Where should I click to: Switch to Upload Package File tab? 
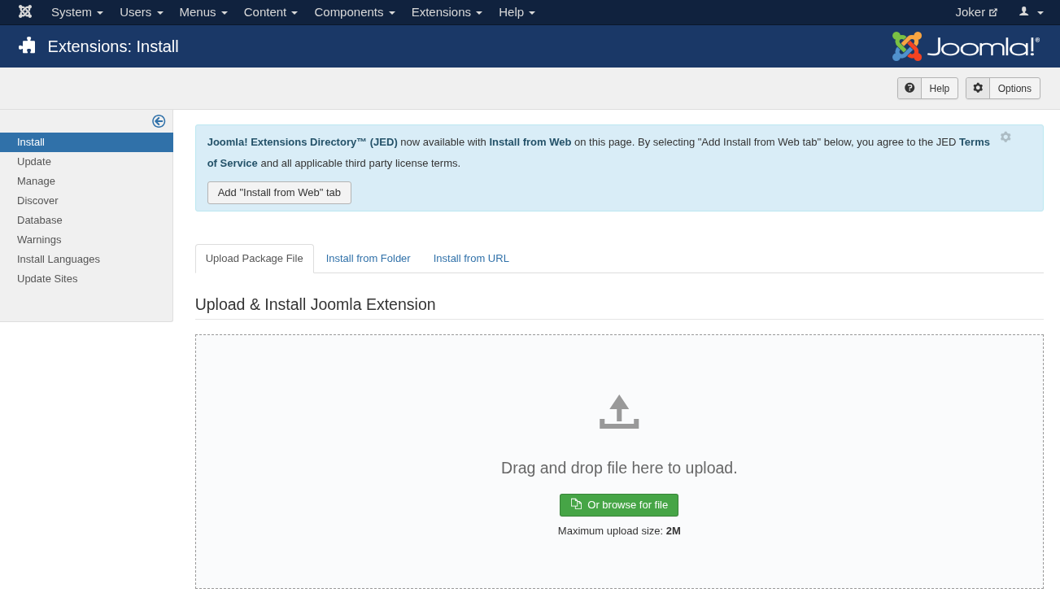pyautogui.click(x=255, y=259)
